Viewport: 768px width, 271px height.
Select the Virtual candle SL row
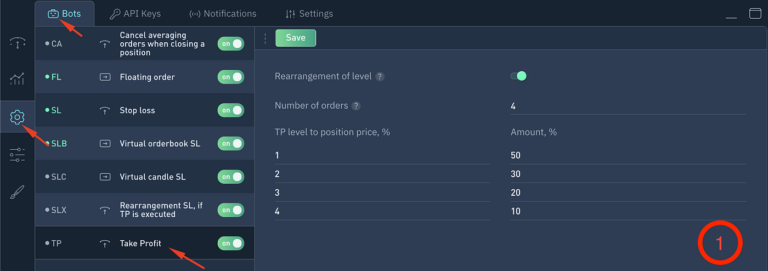tap(145, 177)
